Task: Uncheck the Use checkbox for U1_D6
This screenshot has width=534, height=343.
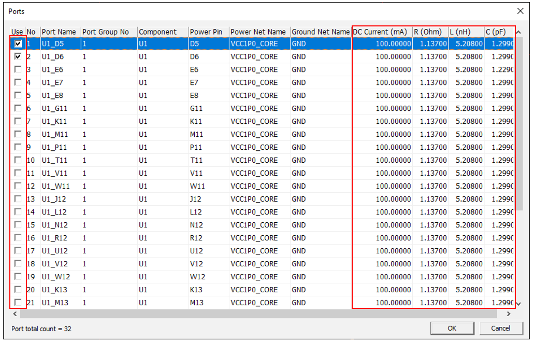Action: (x=18, y=56)
